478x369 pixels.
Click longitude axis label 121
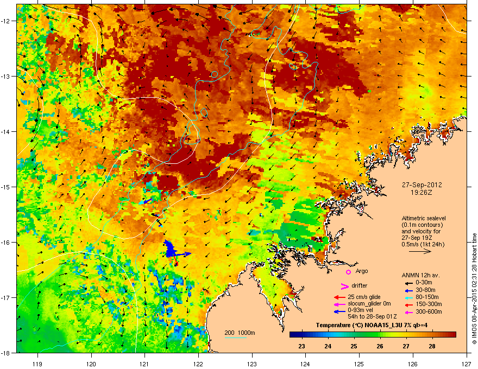click(145, 364)
